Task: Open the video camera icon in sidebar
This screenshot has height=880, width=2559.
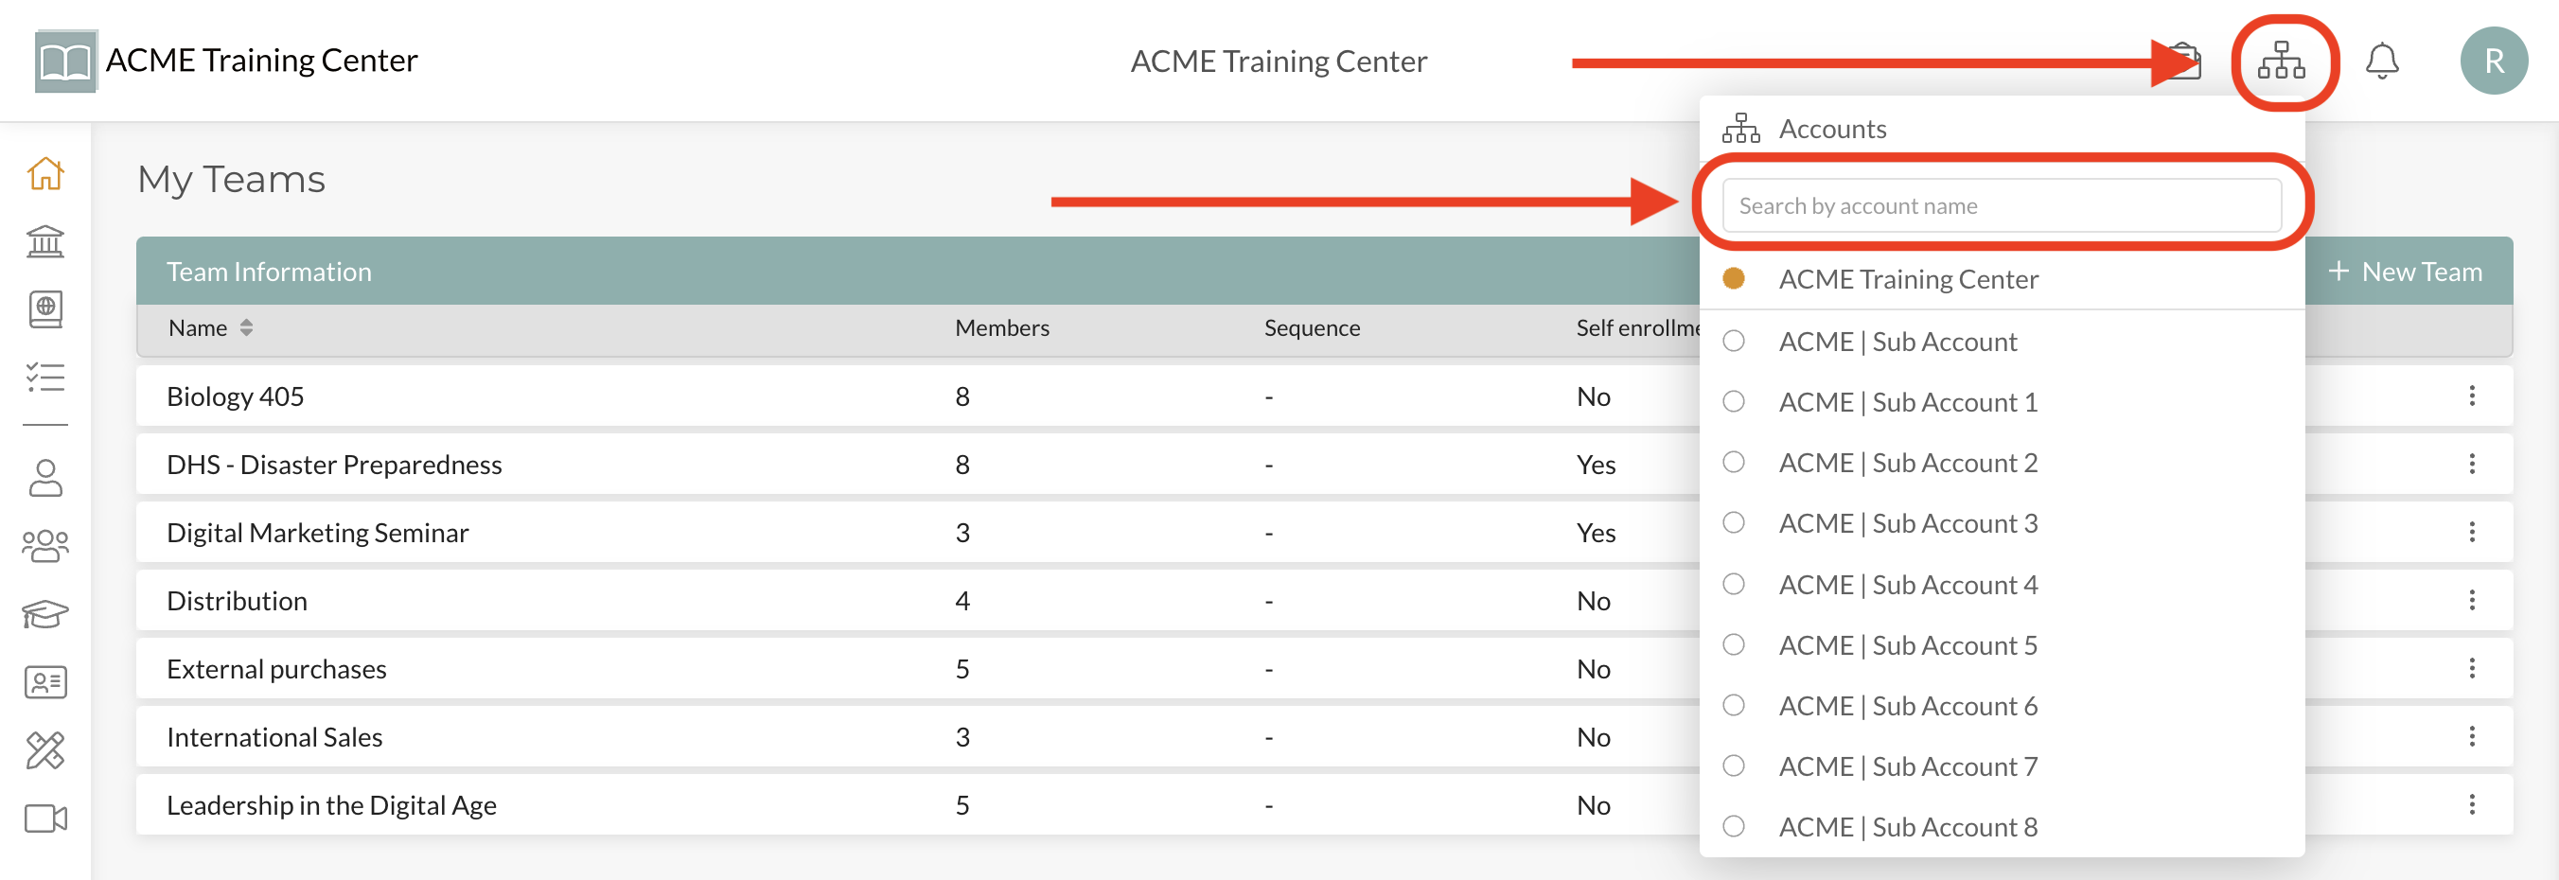Action: tap(45, 818)
